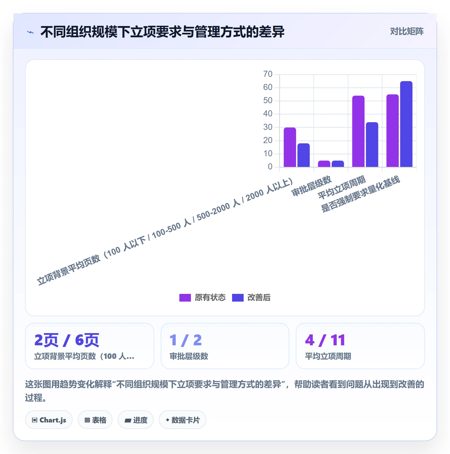
Task: Click the purple 原有状态 bar for 是否强制要求量化基线
Action: click(392, 131)
